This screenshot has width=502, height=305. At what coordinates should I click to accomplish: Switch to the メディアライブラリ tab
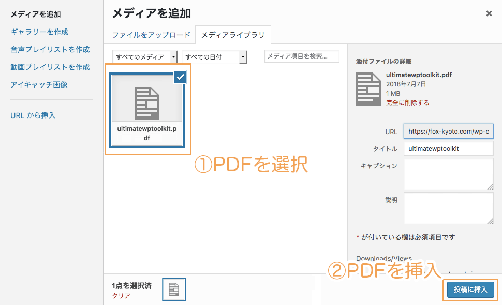(233, 35)
